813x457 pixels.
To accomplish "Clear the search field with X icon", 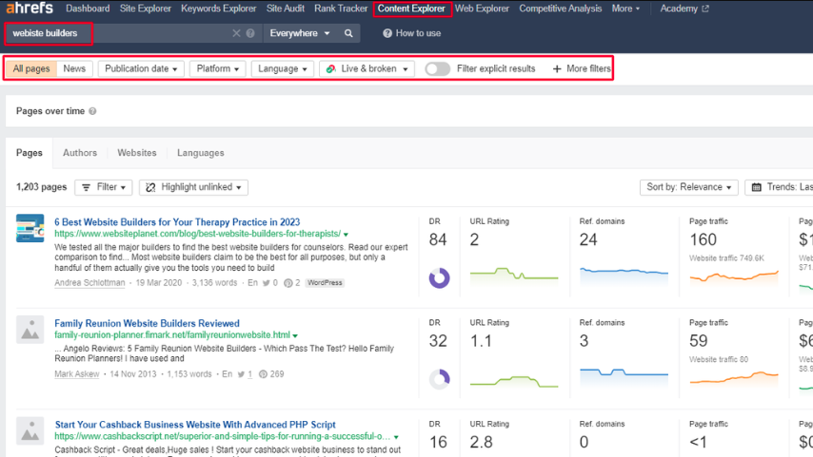I will coord(236,33).
